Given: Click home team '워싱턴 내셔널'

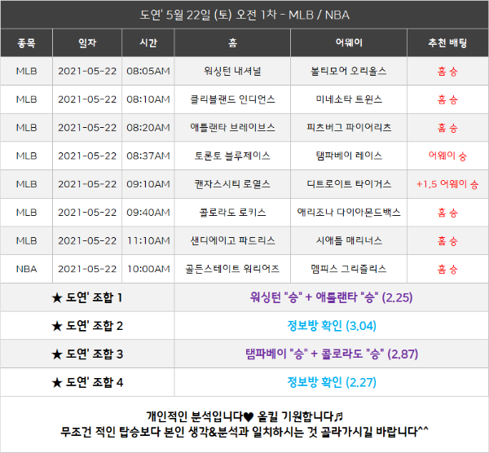Looking at the screenshot, I should tap(232, 71).
